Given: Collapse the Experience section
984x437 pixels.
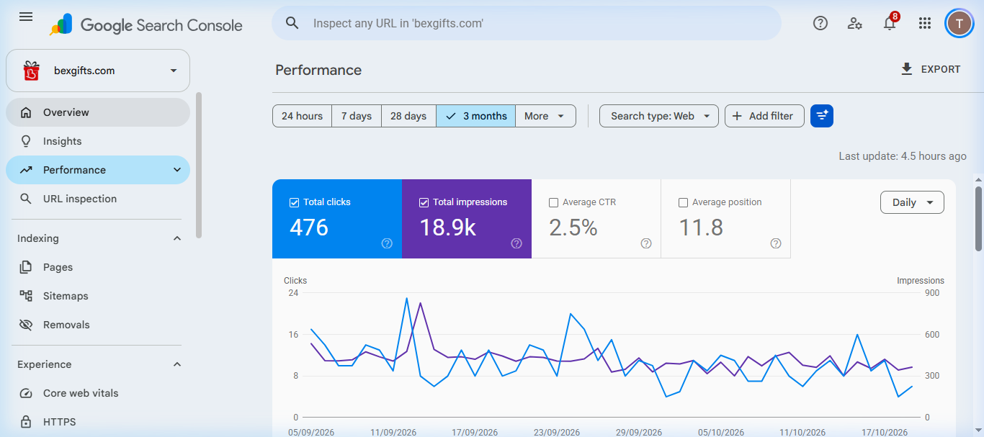Looking at the screenshot, I should 177,364.
